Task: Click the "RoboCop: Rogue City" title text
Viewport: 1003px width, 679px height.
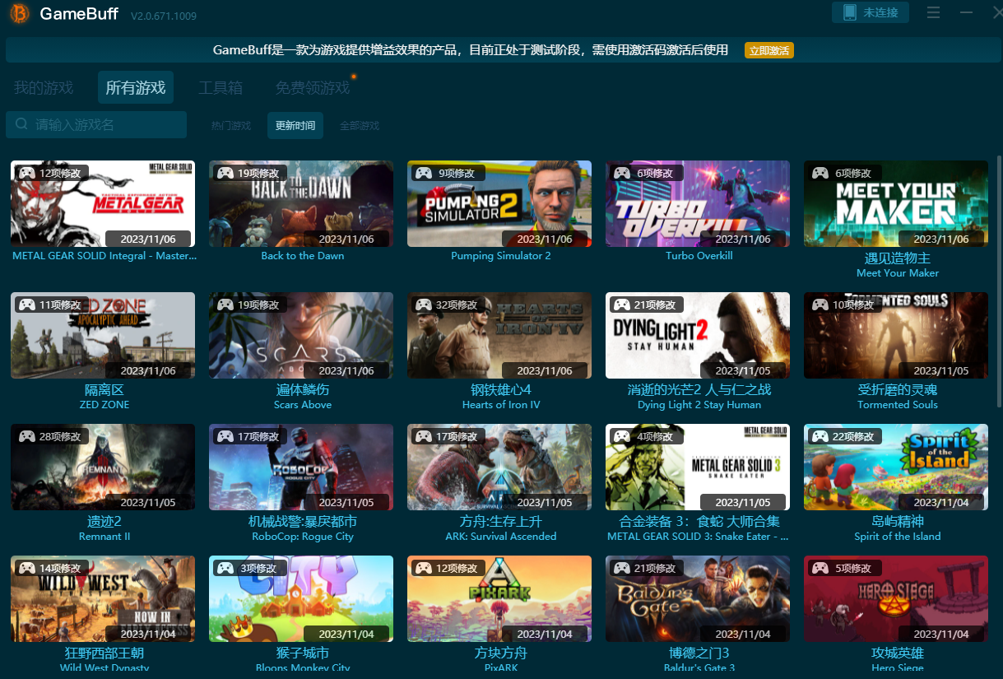Action: 303,537
